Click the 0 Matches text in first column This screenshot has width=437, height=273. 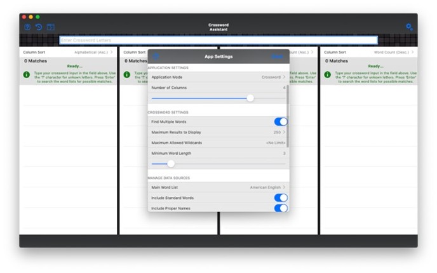[x=36, y=61]
